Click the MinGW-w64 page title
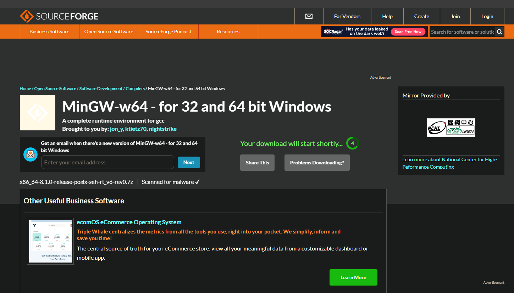Viewport: 514px width, 293px height. (197, 107)
